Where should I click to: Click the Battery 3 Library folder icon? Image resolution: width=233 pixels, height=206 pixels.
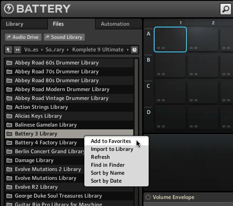[9, 134]
